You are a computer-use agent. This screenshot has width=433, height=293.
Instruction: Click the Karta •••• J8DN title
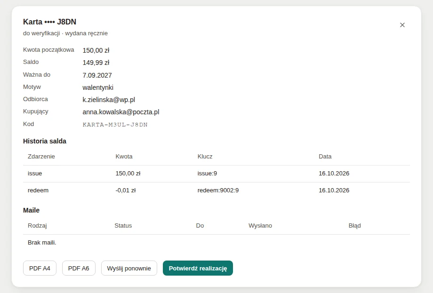click(50, 22)
